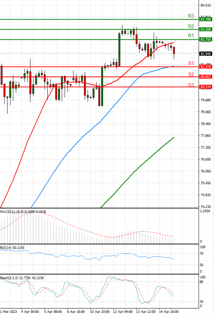Click the 12 Apr 04:00 time label
This screenshot has height=315, width=214.
pyautogui.click(x=123, y=311)
